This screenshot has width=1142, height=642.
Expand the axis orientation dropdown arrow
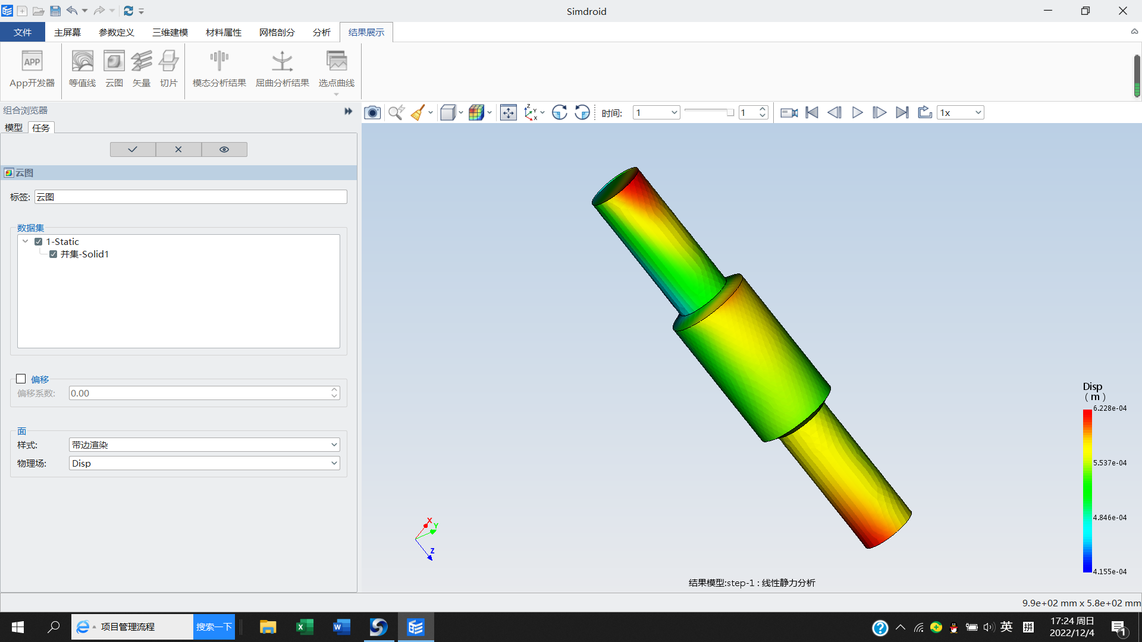pos(542,112)
